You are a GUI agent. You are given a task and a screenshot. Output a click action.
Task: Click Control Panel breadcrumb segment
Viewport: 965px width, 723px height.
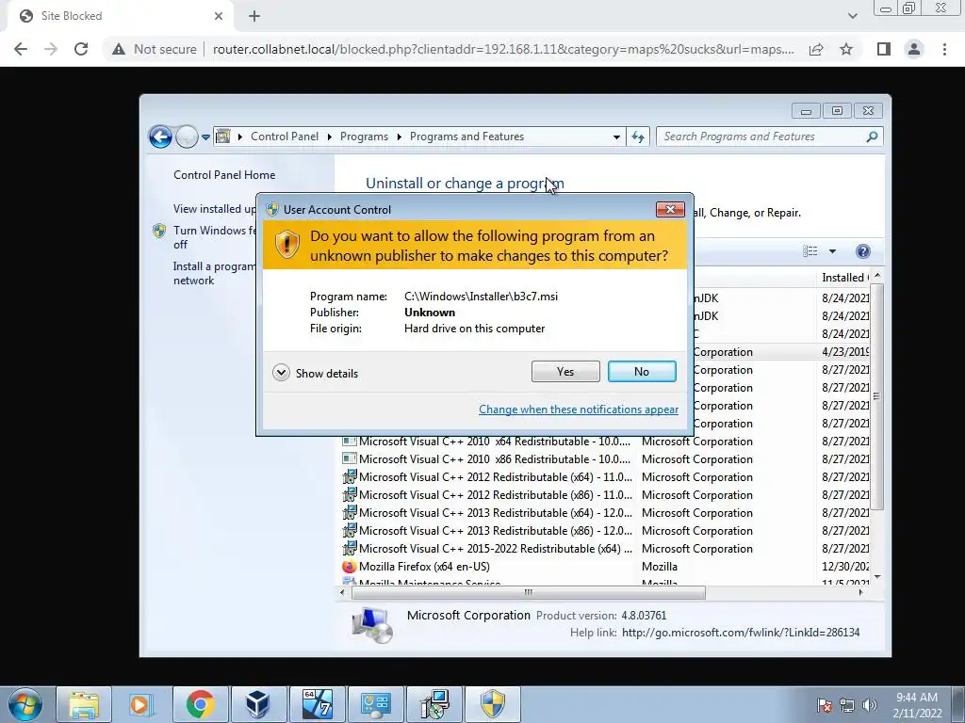(x=285, y=137)
